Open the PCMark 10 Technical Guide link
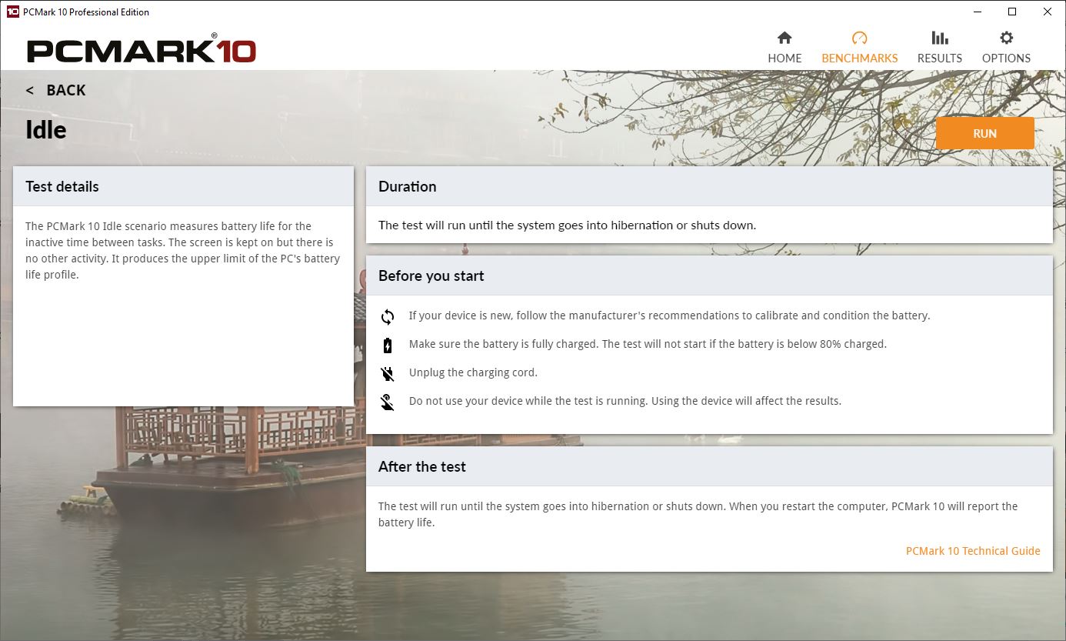1066x641 pixels. coord(973,551)
